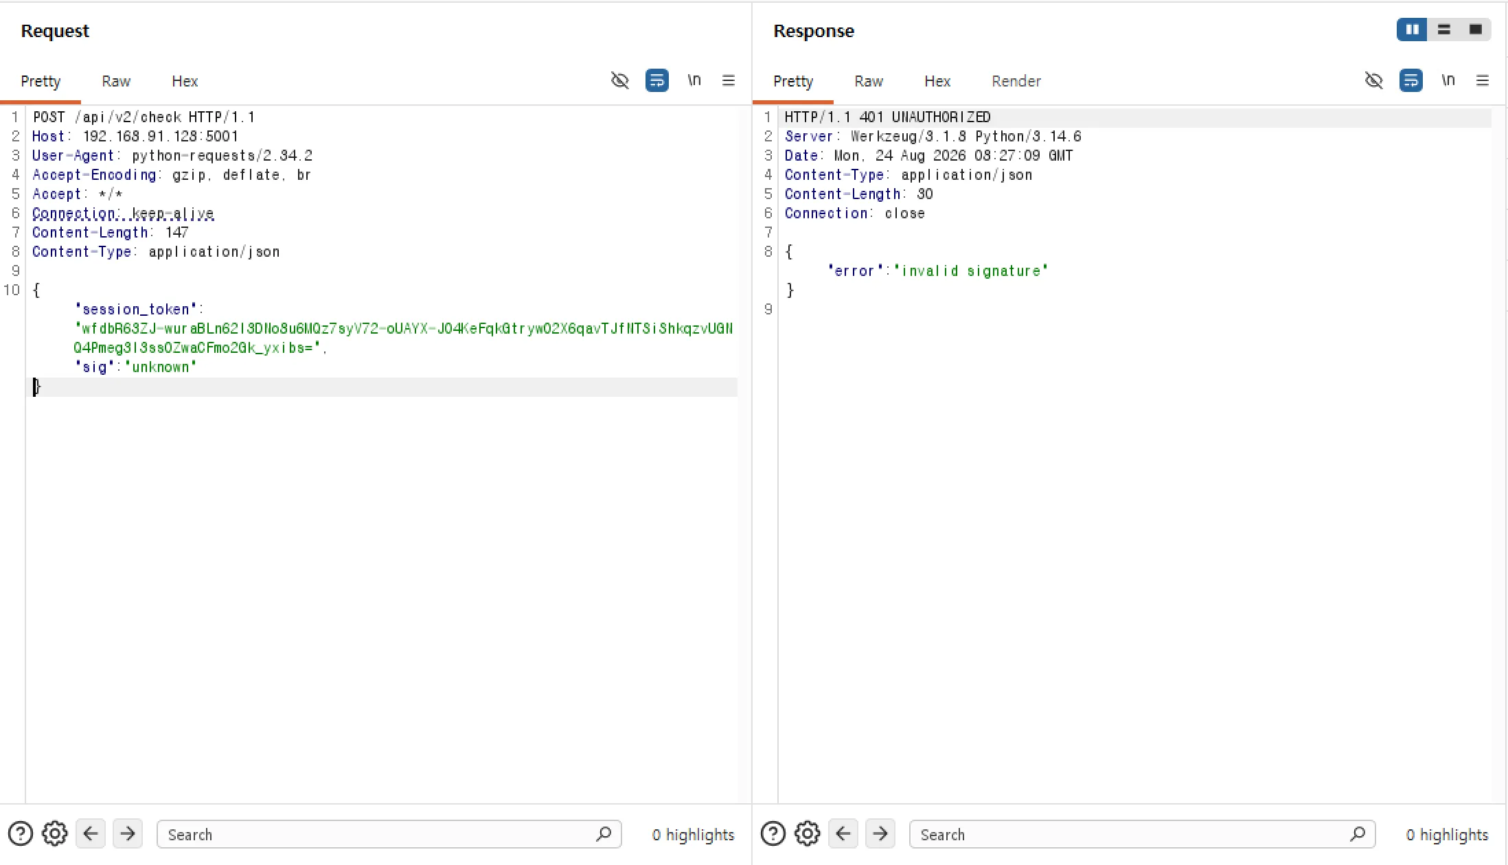
Task: Click magnifier icon in Request search
Action: [604, 834]
